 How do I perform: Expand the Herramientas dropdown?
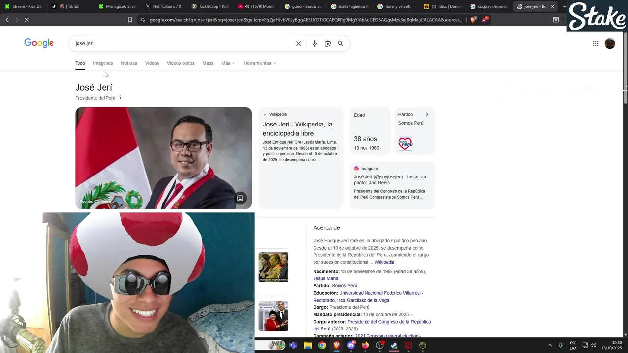tap(260, 63)
